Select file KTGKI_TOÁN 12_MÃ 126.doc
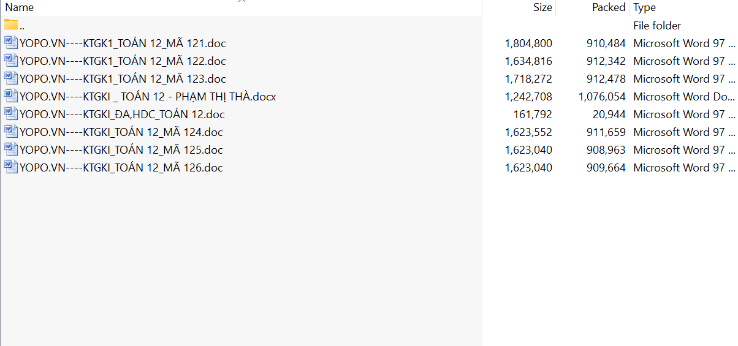 121,168
